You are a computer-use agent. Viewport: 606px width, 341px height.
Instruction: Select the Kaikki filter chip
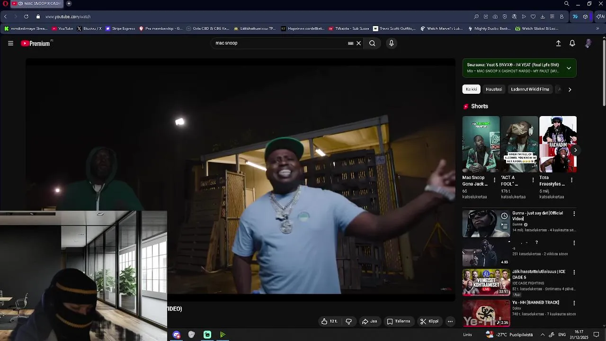(471, 89)
